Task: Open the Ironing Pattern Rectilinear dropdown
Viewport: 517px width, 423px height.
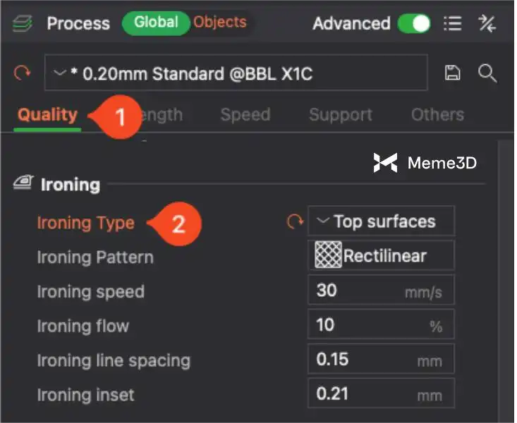Action: click(382, 255)
